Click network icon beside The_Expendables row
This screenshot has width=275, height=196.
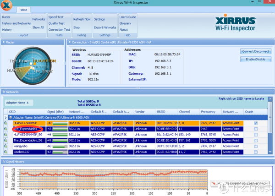[5, 129]
